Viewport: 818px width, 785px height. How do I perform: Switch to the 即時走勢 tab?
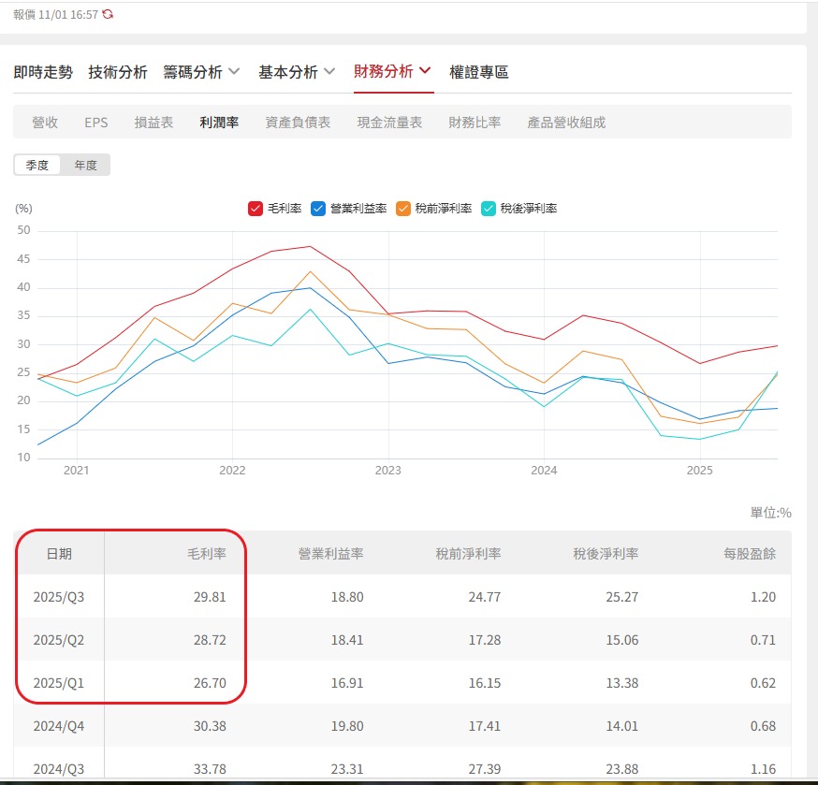click(43, 72)
